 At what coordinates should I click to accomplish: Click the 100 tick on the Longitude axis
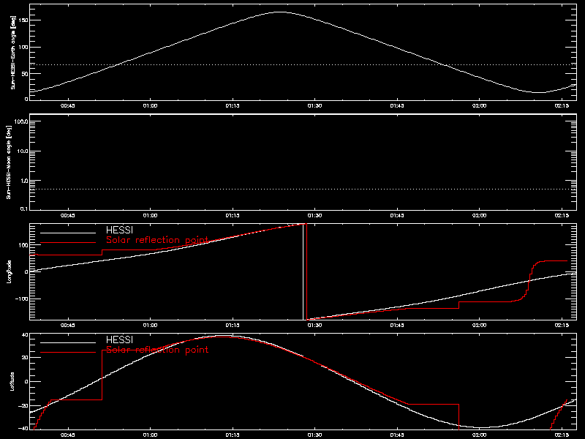coord(23,245)
